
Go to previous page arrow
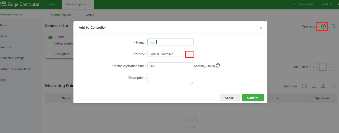(314, 67)
